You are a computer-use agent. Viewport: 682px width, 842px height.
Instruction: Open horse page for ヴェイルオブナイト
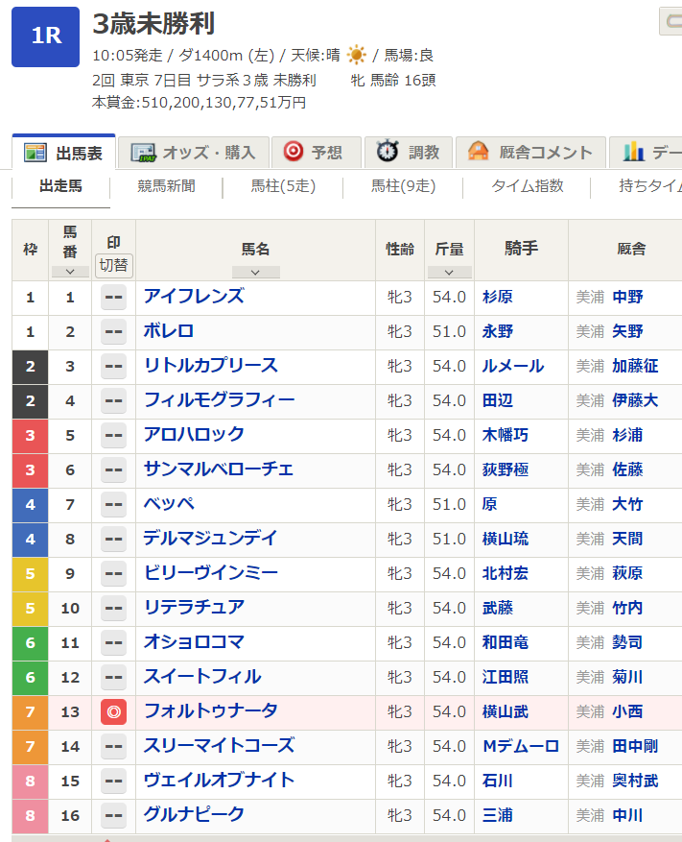(219, 781)
